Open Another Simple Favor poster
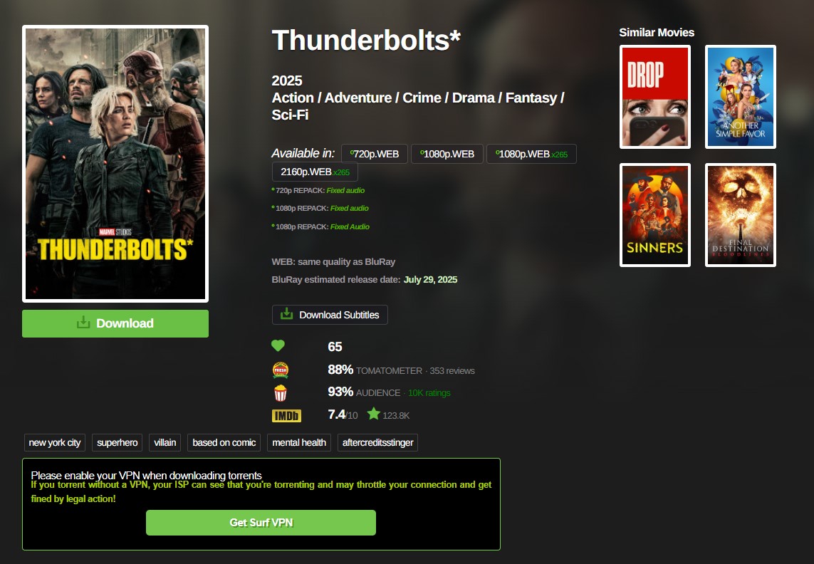This screenshot has width=814, height=564. click(740, 97)
